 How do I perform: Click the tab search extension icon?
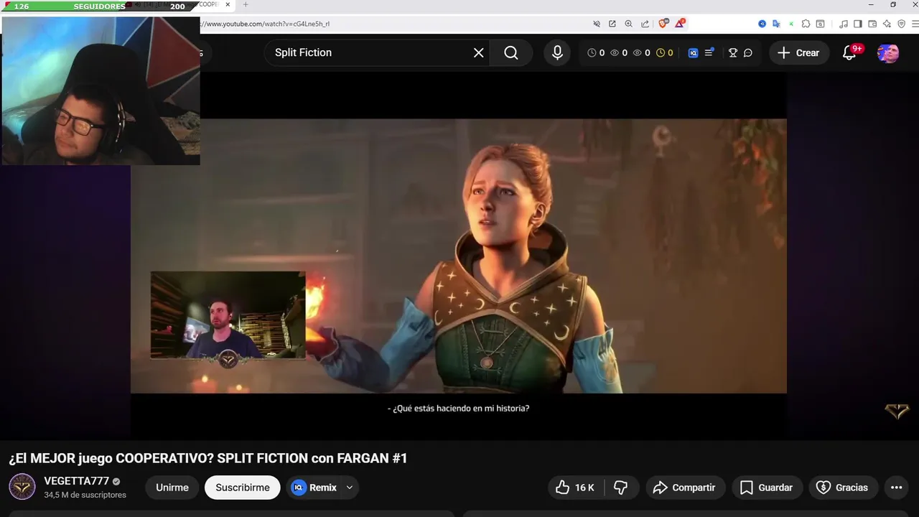[821, 24]
